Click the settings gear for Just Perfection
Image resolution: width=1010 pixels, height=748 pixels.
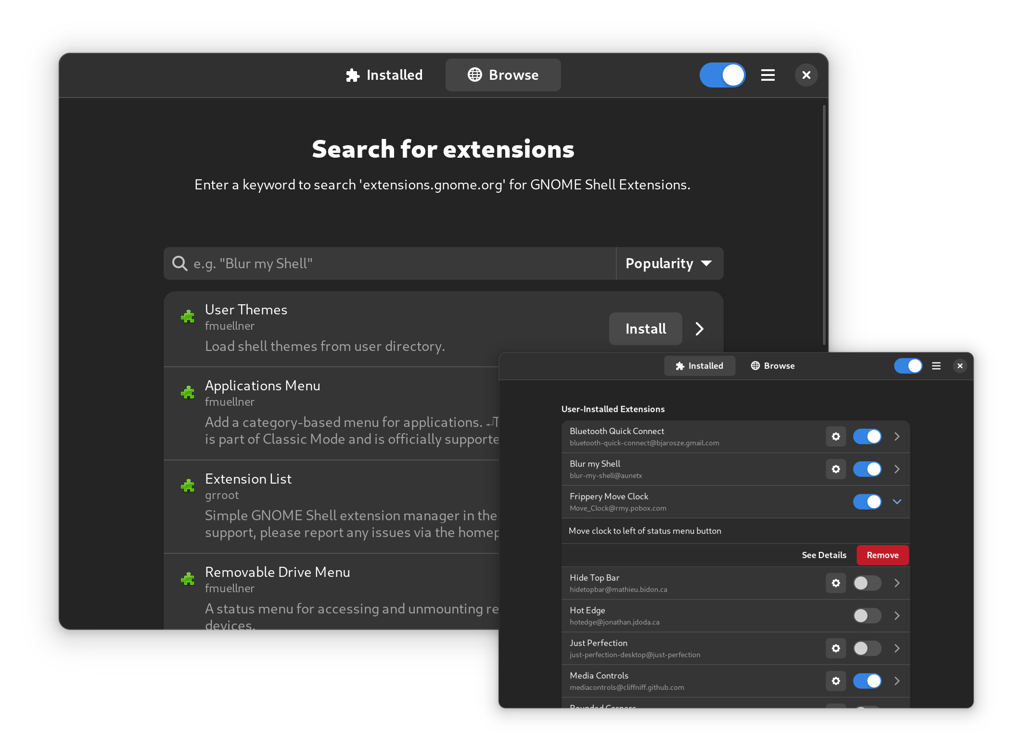click(x=835, y=649)
